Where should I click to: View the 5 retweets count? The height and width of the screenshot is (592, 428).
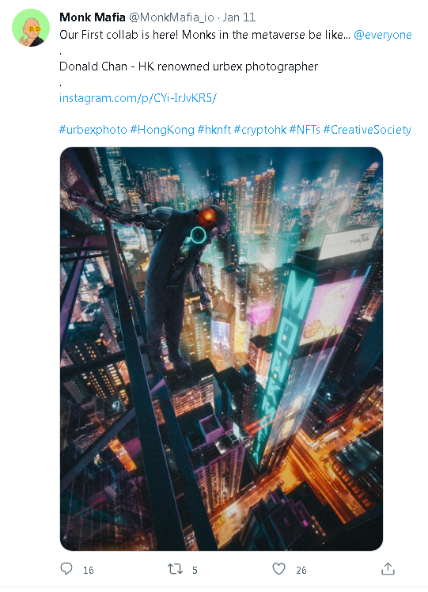(195, 570)
